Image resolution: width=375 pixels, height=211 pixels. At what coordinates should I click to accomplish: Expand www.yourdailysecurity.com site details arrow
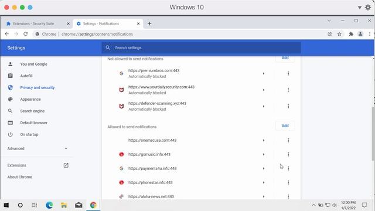coord(264,90)
